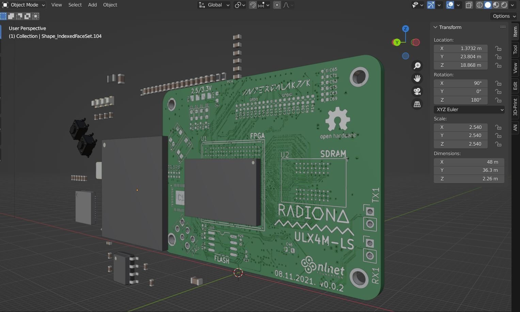520x312 pixels.
Task: Select solid viewport shading
Action: point(488,5)
